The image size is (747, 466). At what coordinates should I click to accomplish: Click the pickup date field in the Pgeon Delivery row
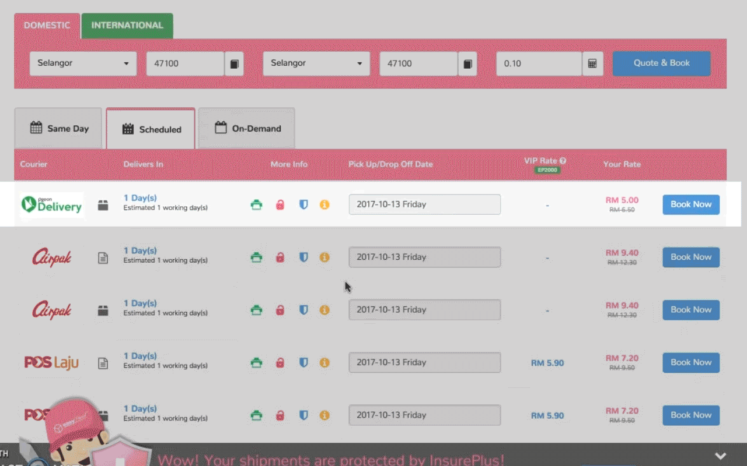(424, 204)
